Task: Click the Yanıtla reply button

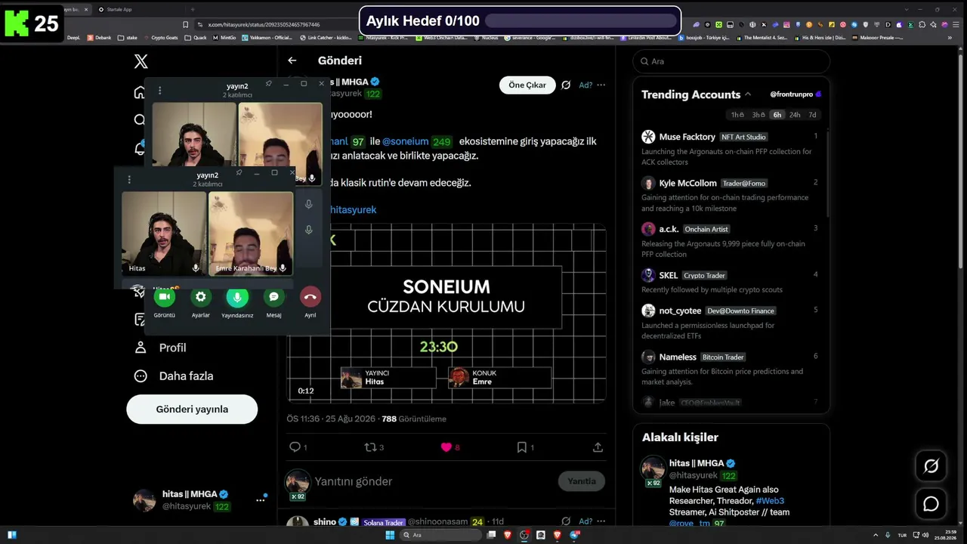Action: tap(582, 481)
